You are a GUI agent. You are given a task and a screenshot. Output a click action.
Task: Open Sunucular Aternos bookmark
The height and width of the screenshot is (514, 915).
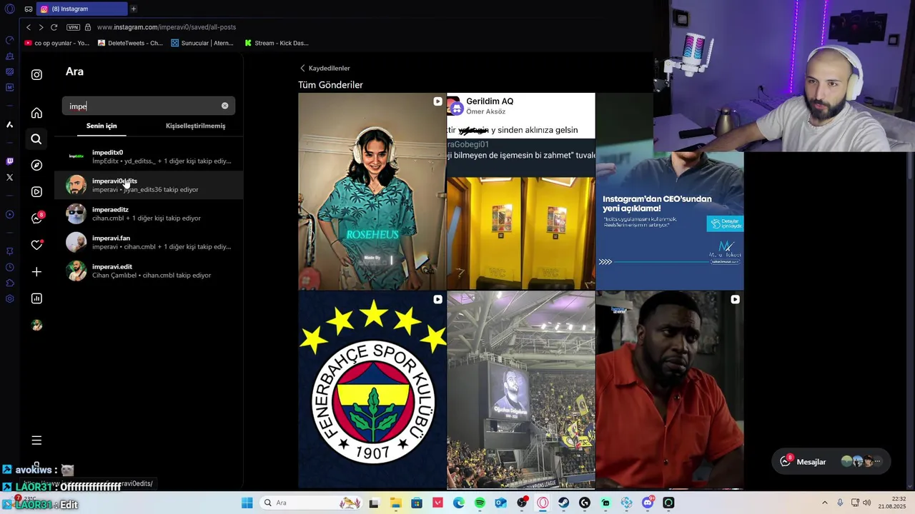click(202, 43)
